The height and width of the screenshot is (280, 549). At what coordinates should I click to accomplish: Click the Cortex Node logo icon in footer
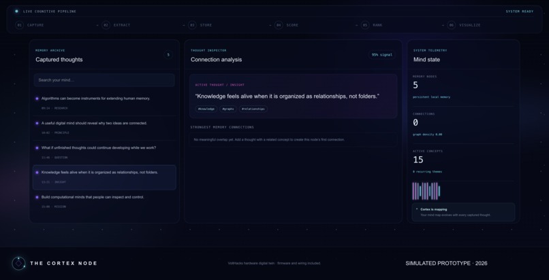[18, 263]
